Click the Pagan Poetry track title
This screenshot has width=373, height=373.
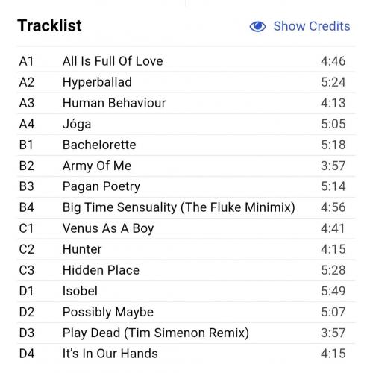click(x=101, y=186)
